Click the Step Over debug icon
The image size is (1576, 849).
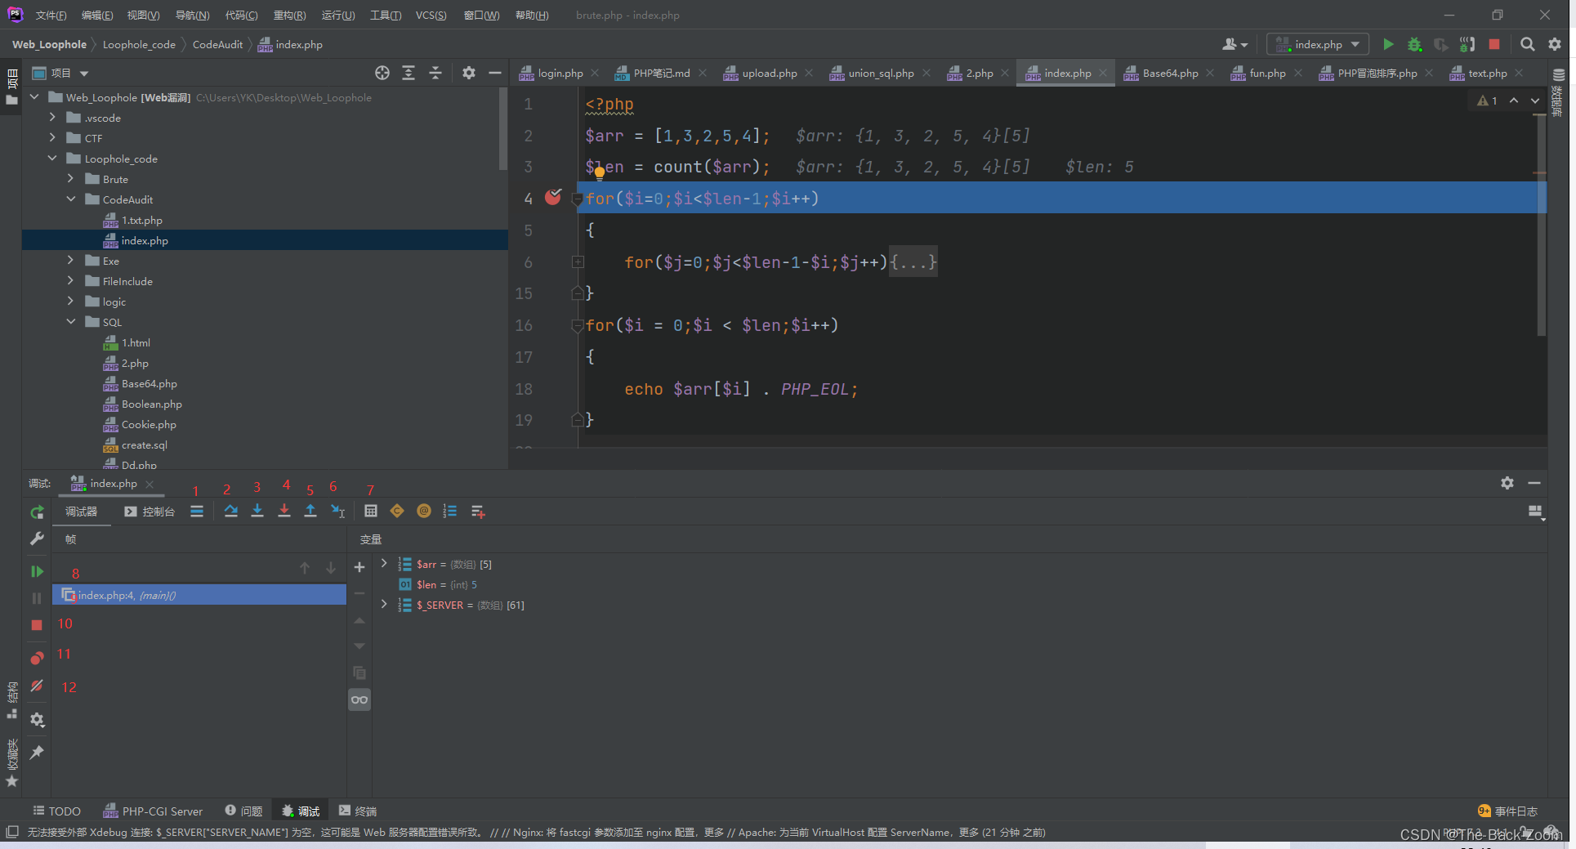coord(231,512)
